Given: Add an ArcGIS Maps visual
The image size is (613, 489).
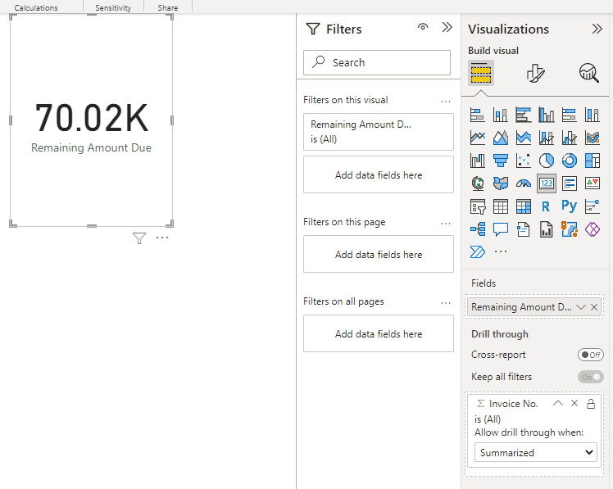Looking at the screenshot, I should click(x=570, y=229).
